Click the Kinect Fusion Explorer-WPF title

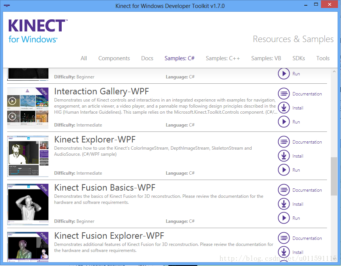coord(109,236)
